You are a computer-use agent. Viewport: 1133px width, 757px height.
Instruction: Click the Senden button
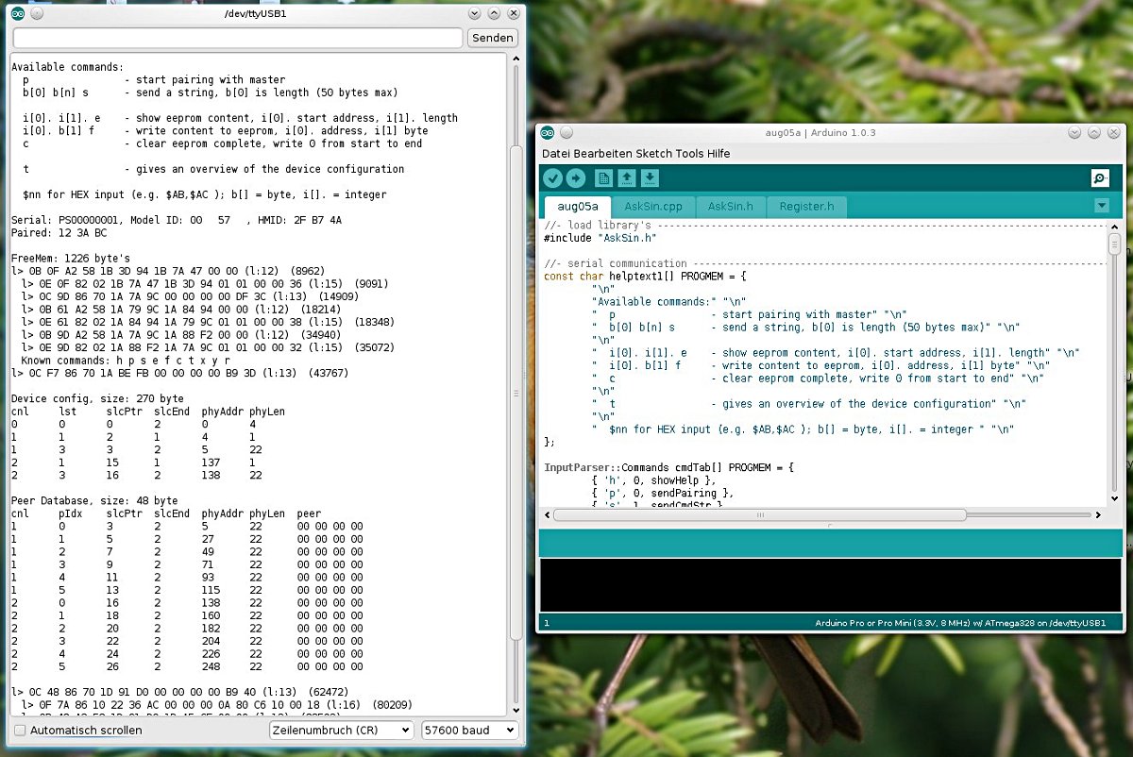(493, 38)
